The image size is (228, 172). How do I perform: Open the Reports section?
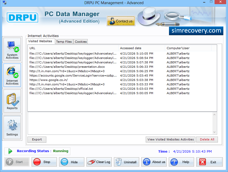click(12, 101)
